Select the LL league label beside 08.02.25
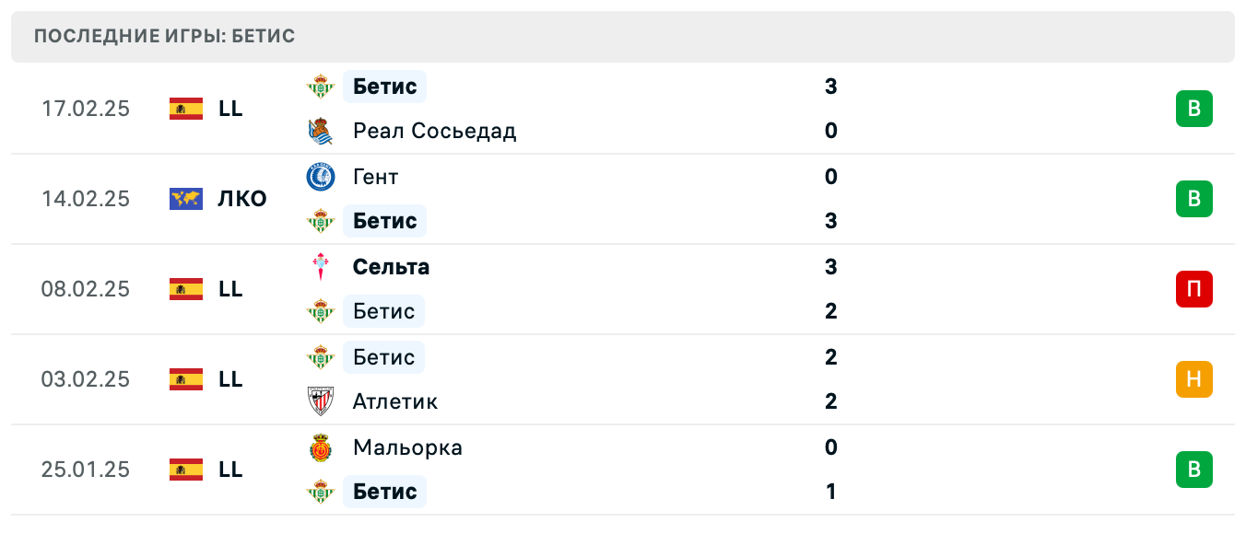This screenshot has height=534, width=1246. tap(231, 288)
